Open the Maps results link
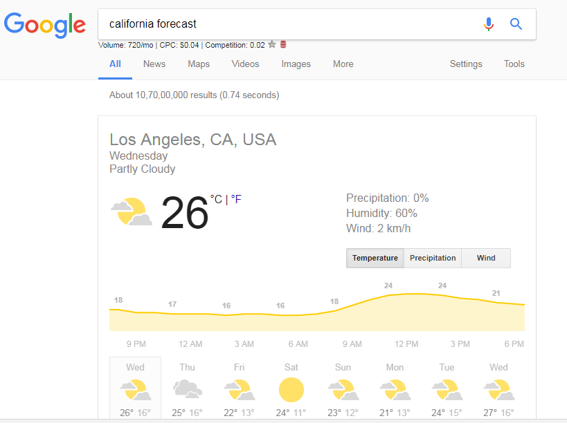Viewport: 567px width, 423px height. coord(199,64)
